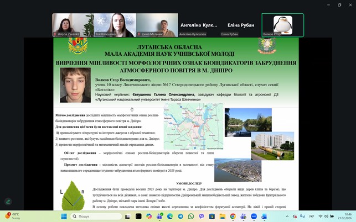Click 'Євтушенко Галина Олександрівна' supervisor name
This screenshot has height=222, width=356.
tap(163, 94)
